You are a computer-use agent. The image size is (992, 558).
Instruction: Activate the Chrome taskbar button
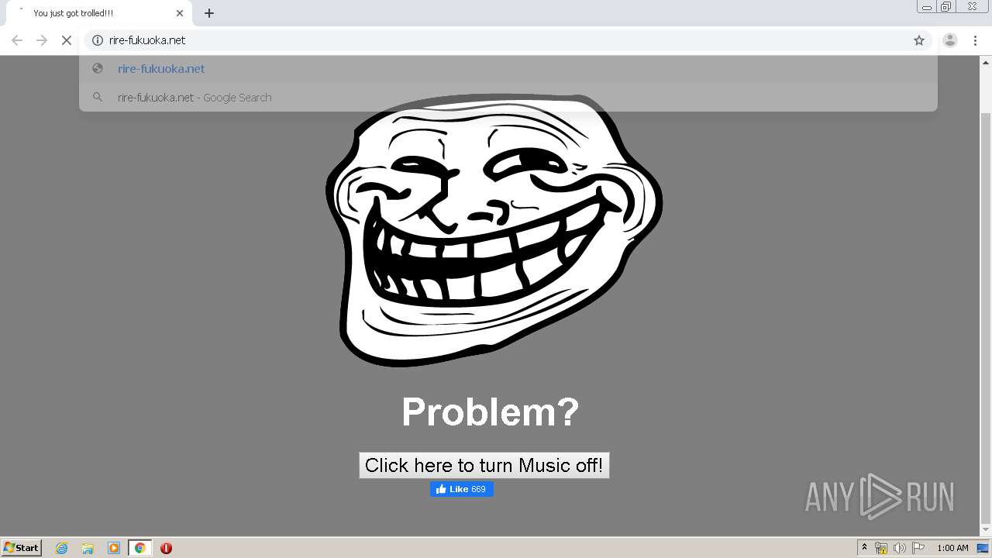click(x=139, y=548)
